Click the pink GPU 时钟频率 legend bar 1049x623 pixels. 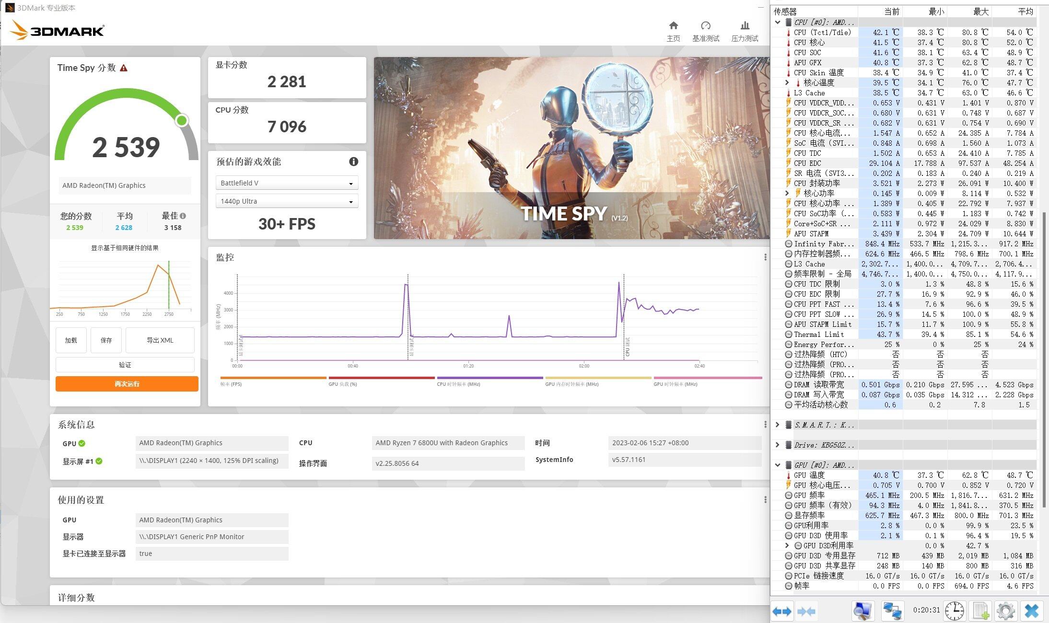pyautogui.click(x=708, y=378)
